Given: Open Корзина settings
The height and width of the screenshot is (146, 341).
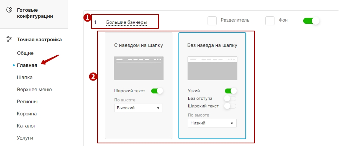Looking at the screenshot, I should coord(27,113).
